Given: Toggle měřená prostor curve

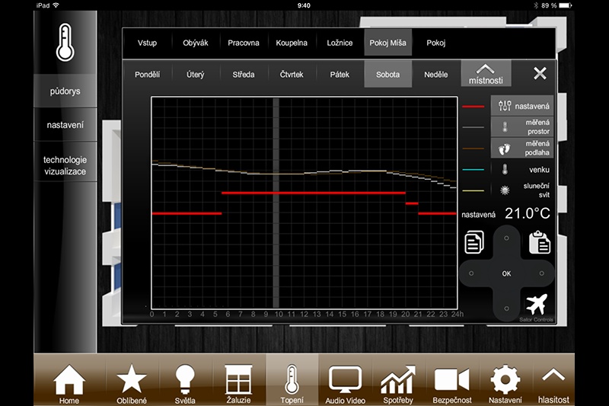Looking at the screenshot, I should pos(522,126).
